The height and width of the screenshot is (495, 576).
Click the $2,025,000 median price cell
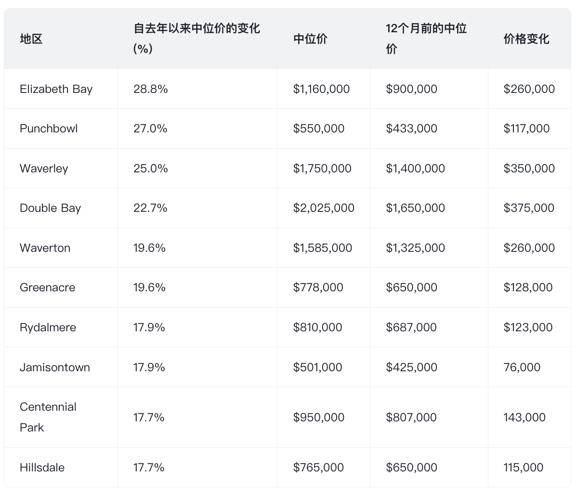point(324,208)
